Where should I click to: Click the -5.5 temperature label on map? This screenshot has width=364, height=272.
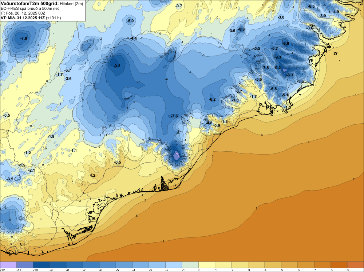[x=257, y=48]
